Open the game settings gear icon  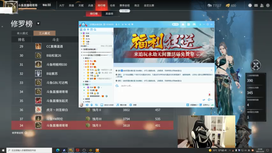coord(268,5)
